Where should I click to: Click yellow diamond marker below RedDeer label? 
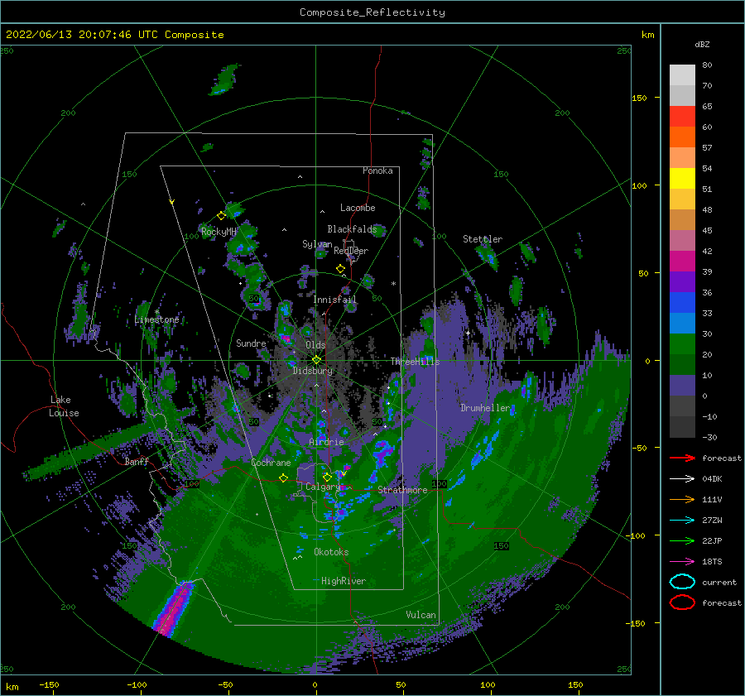340,269
